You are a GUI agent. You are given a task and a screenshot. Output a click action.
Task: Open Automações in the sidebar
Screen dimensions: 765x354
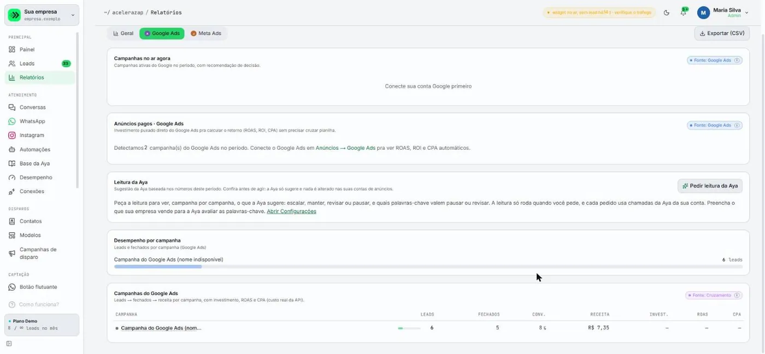(41, 150)
